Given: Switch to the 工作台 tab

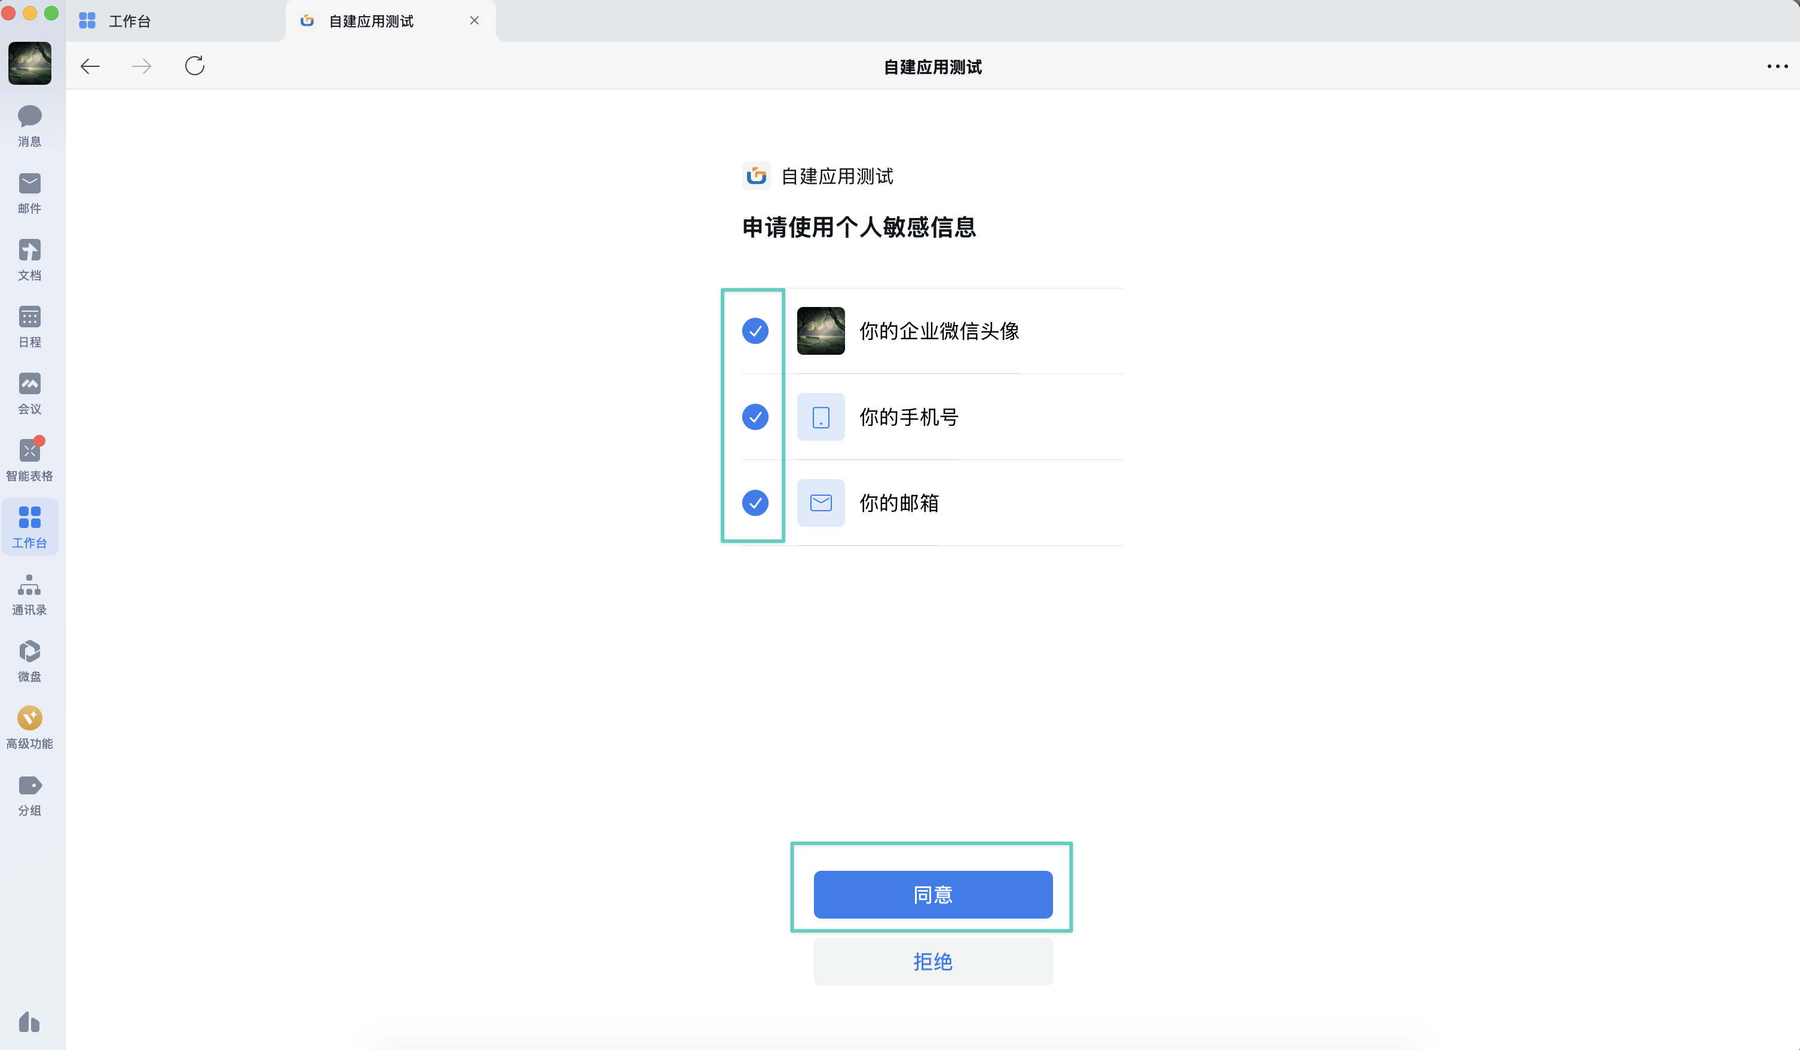Looking at the screenshot, I should 128,21.
